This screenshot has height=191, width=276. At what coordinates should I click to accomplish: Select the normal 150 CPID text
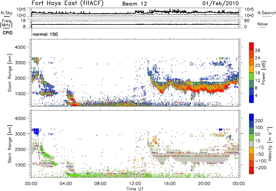pyautogui.click(x=45, y=34)
